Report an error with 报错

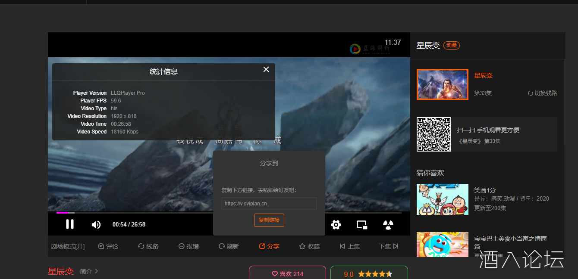click(x=188, y=246)
